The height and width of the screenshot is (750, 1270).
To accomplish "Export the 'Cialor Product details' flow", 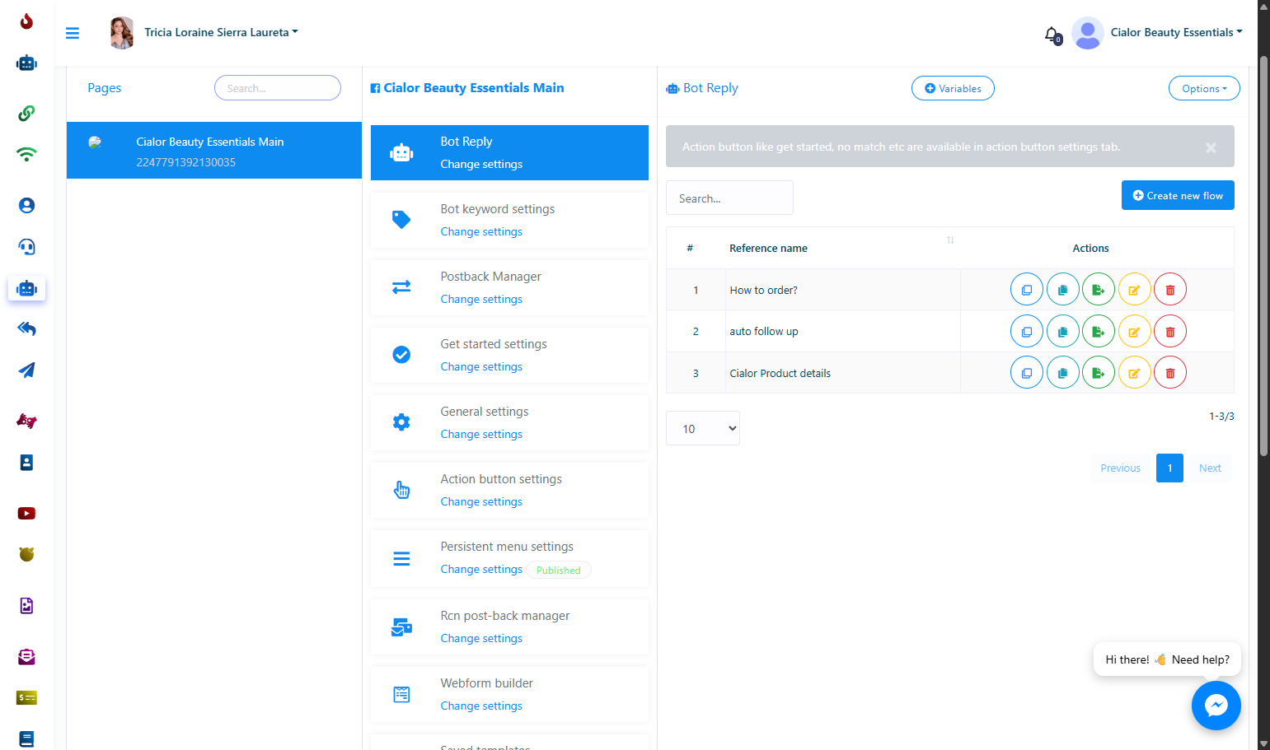I will coord(1099,373).
